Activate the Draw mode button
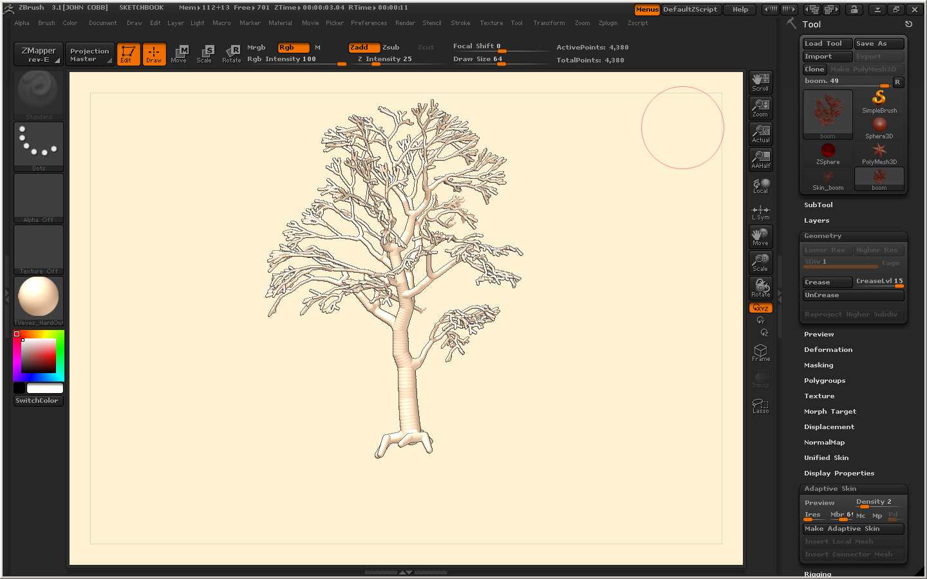The image size is (927, 579). 154,54
